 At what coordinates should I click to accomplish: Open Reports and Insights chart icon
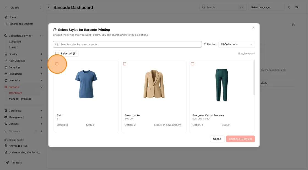6,24
